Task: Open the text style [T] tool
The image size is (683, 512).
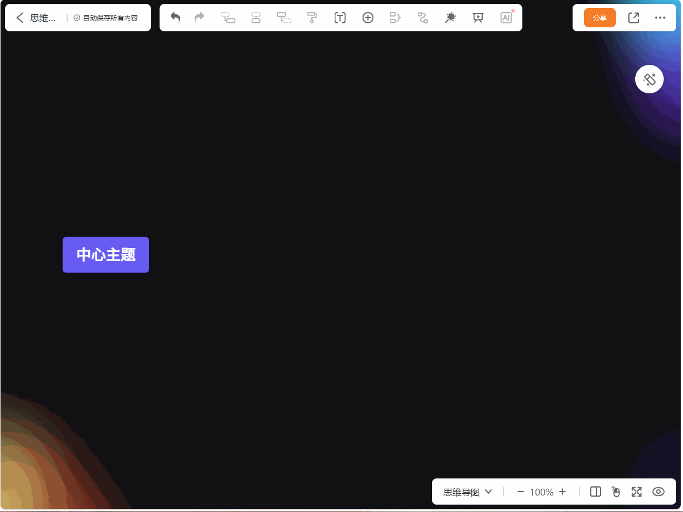Action: pos(340,18)
